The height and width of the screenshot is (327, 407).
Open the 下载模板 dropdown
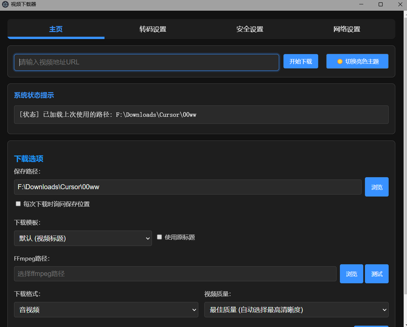(x=83, y=238)
